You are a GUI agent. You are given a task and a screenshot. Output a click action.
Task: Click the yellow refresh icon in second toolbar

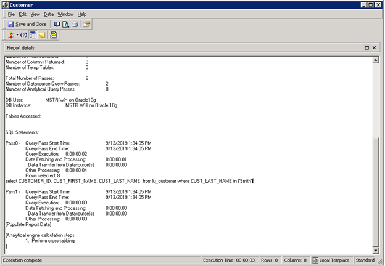pyautogui.click(x=54, y=35)
